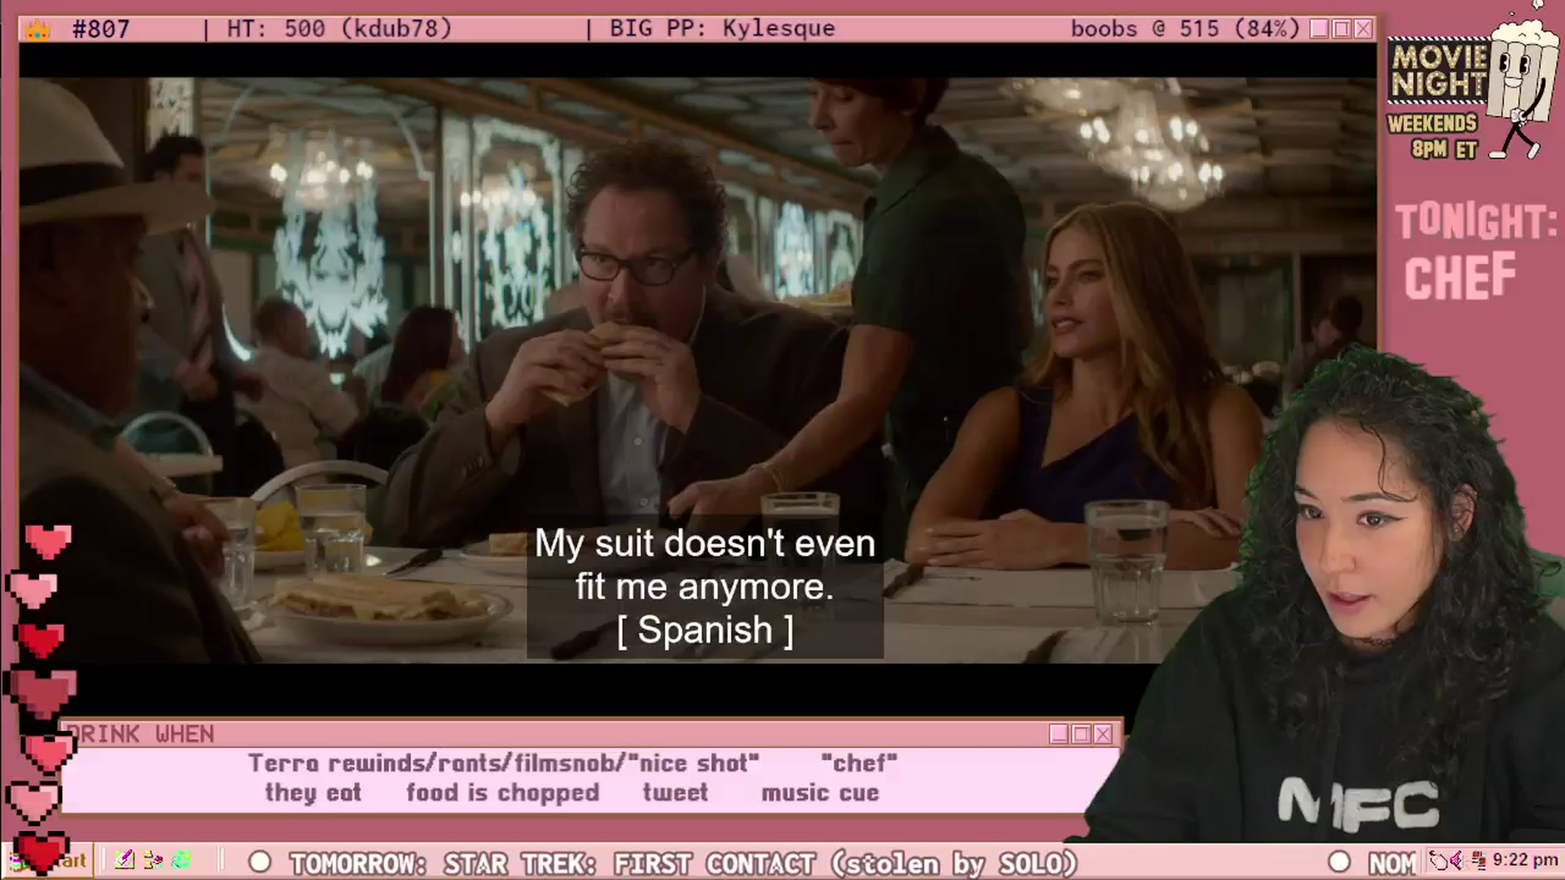This screenshot has height=880, width=1565.
Task: Click the 'CHEF' movie title in sidebar
Action: [x=1460, y=277]
